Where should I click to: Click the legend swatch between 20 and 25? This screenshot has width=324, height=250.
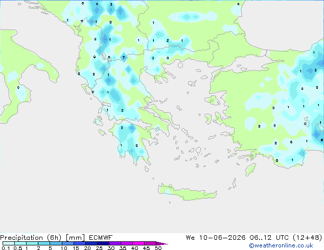[x=91, y=243]
